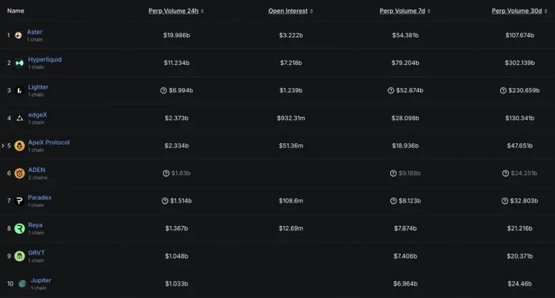The width and height of the screenshot is (555, 298).
Task: Click the Reya green logo icon
Action: [x=20, y=228]
